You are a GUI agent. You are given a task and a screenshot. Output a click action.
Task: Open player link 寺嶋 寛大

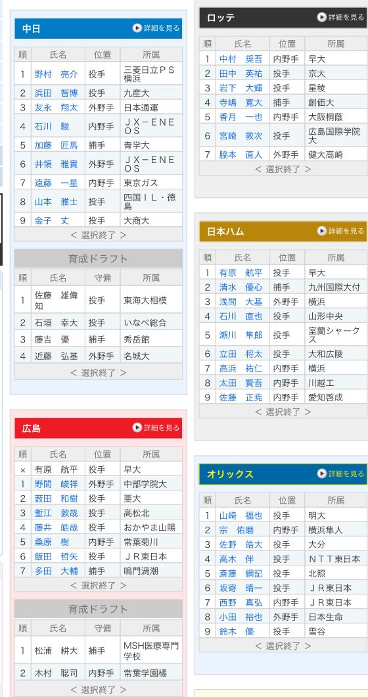pyautogui.click(x=241, y=103)
